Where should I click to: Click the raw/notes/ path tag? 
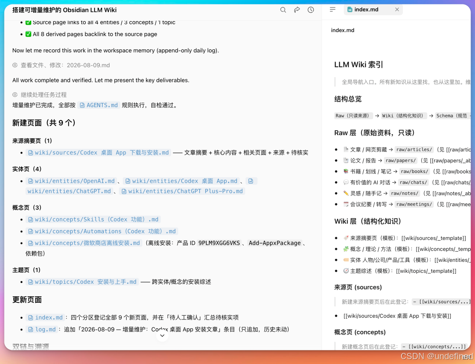405,193
